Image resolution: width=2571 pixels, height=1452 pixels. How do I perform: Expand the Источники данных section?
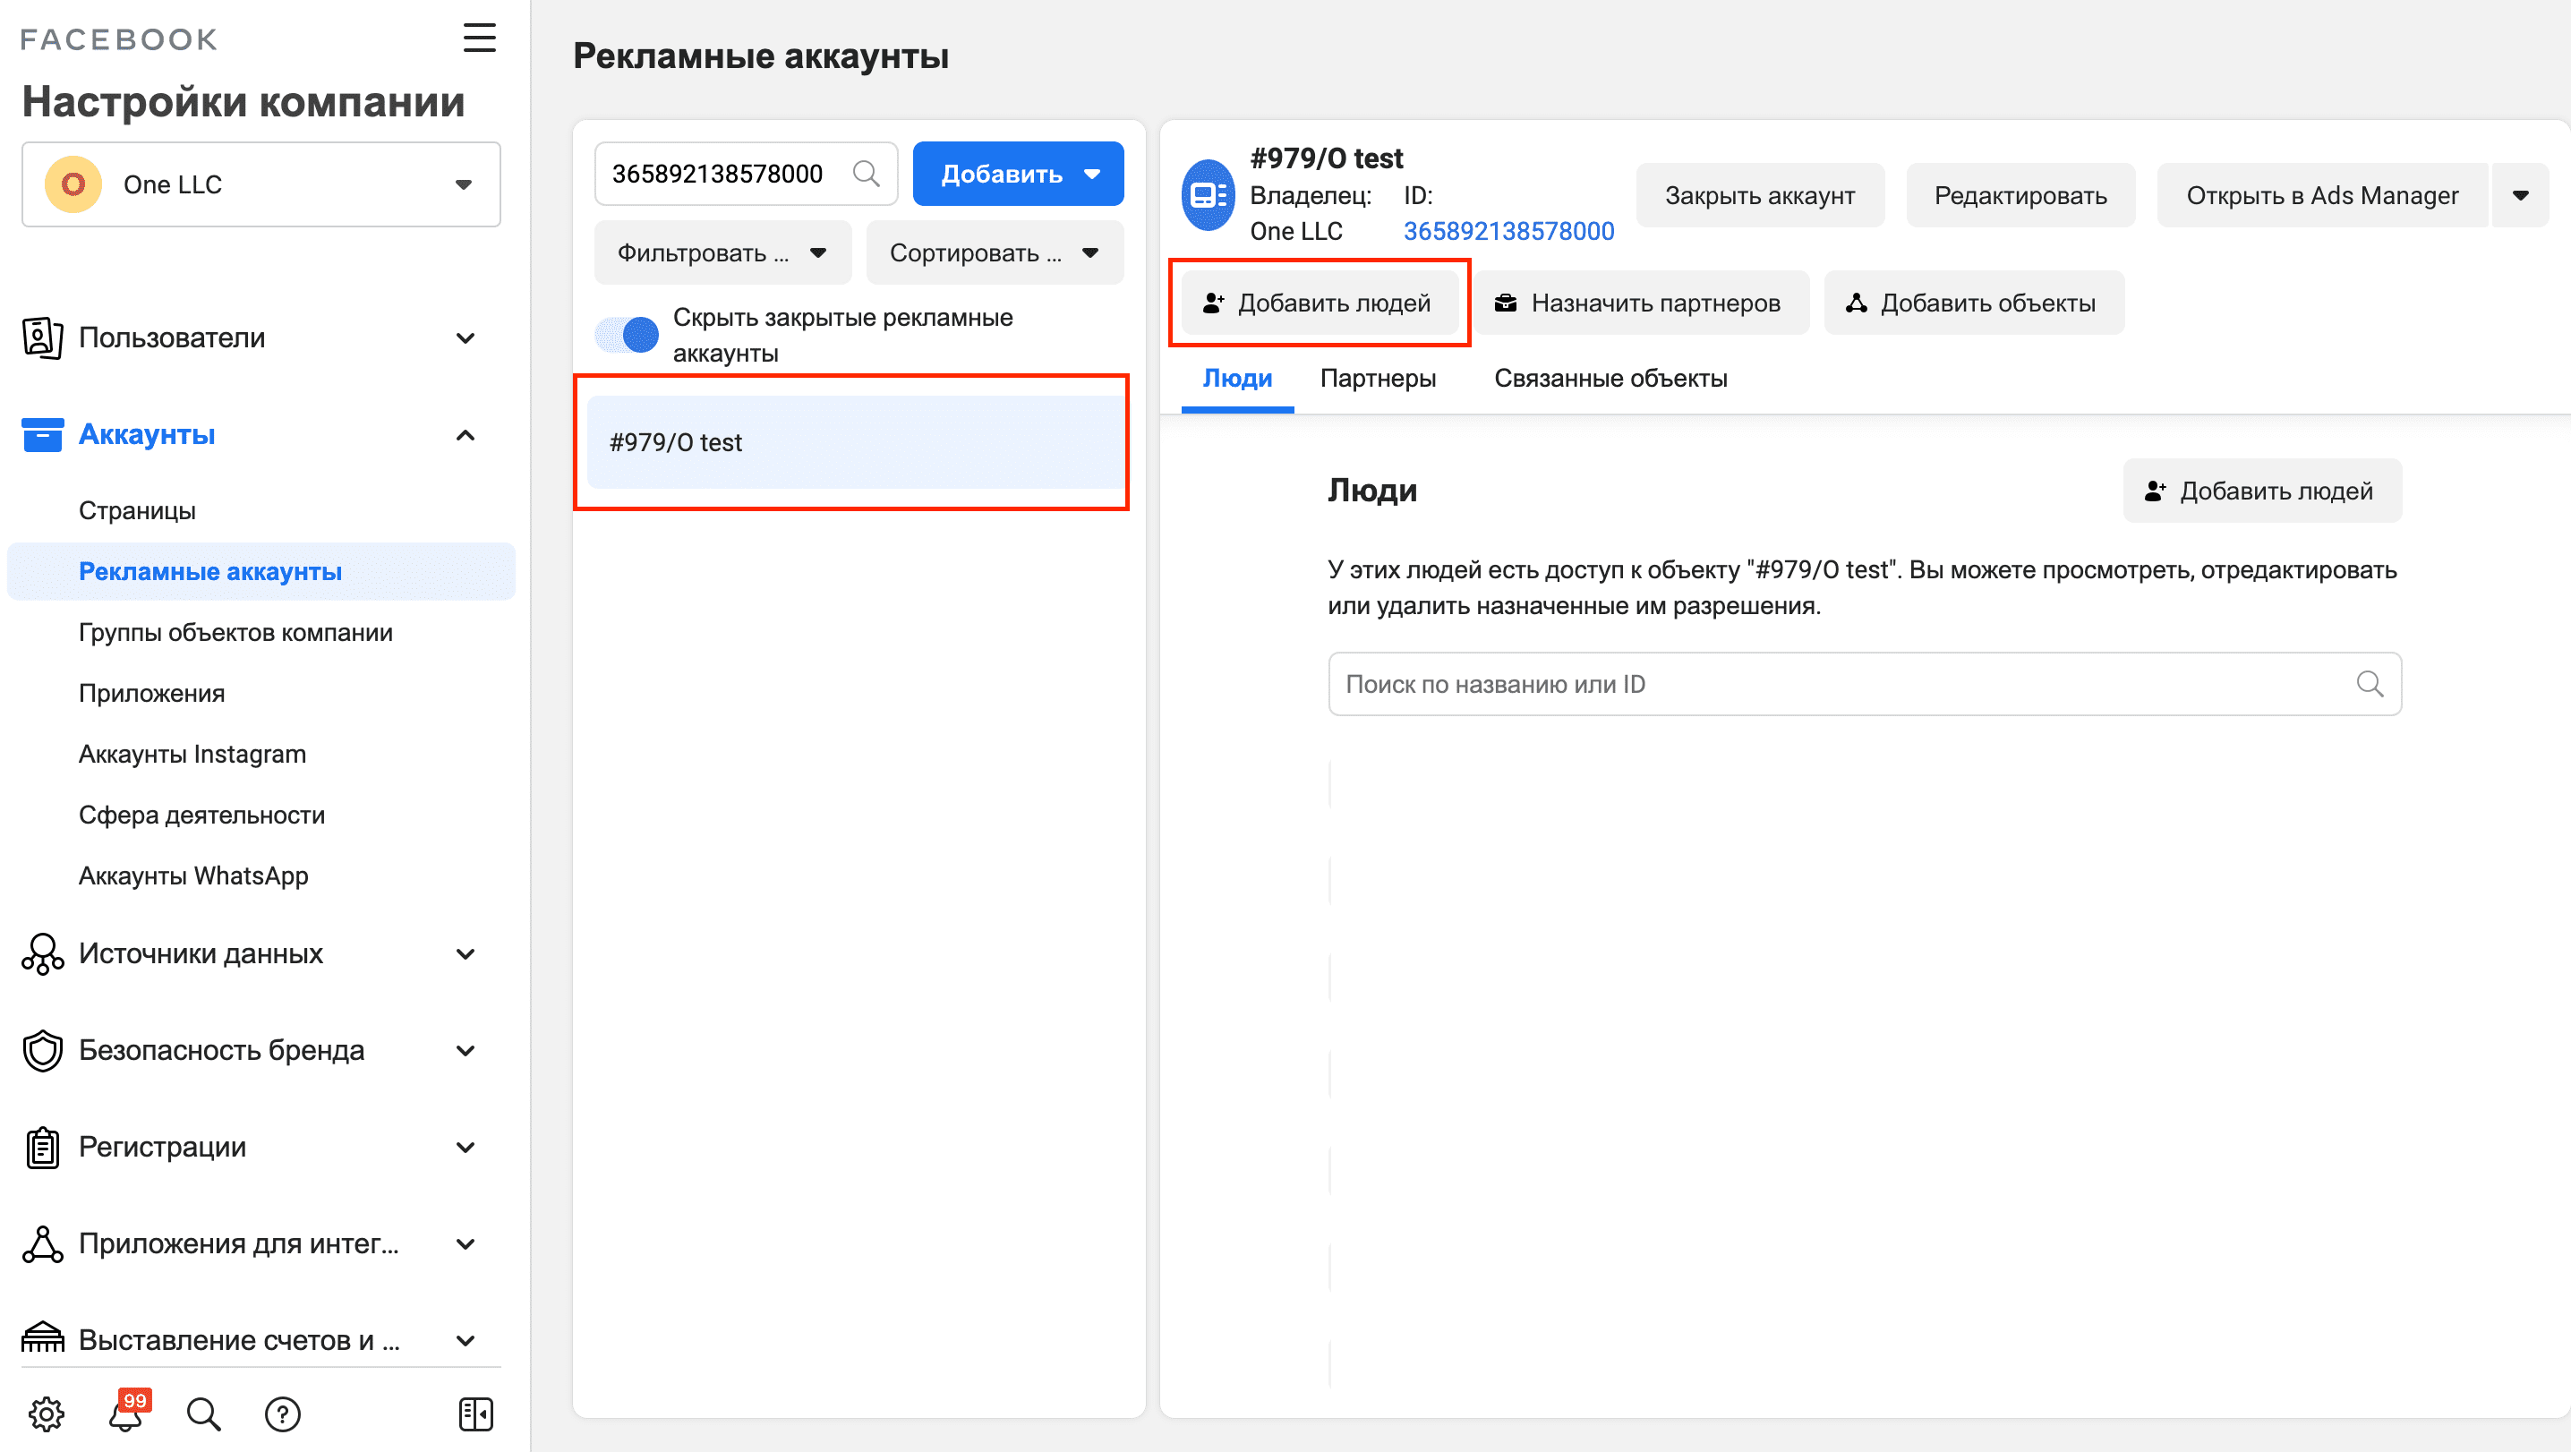[x=466, y=954]
